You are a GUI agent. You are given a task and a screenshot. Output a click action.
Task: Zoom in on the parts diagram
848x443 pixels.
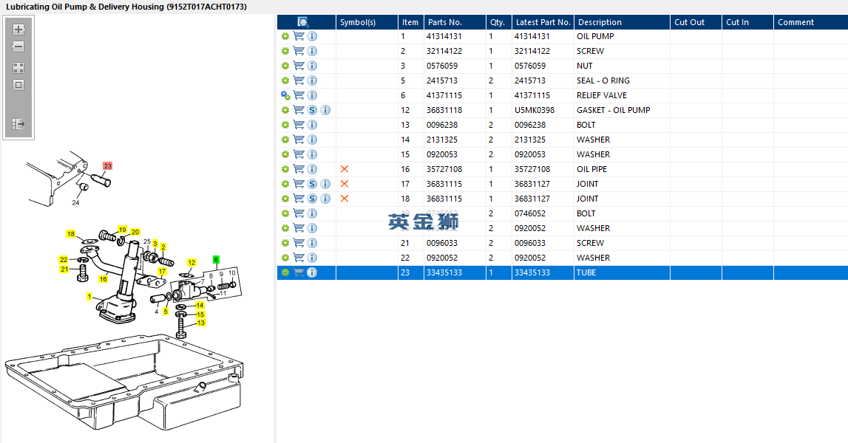[x=18, y=30]
